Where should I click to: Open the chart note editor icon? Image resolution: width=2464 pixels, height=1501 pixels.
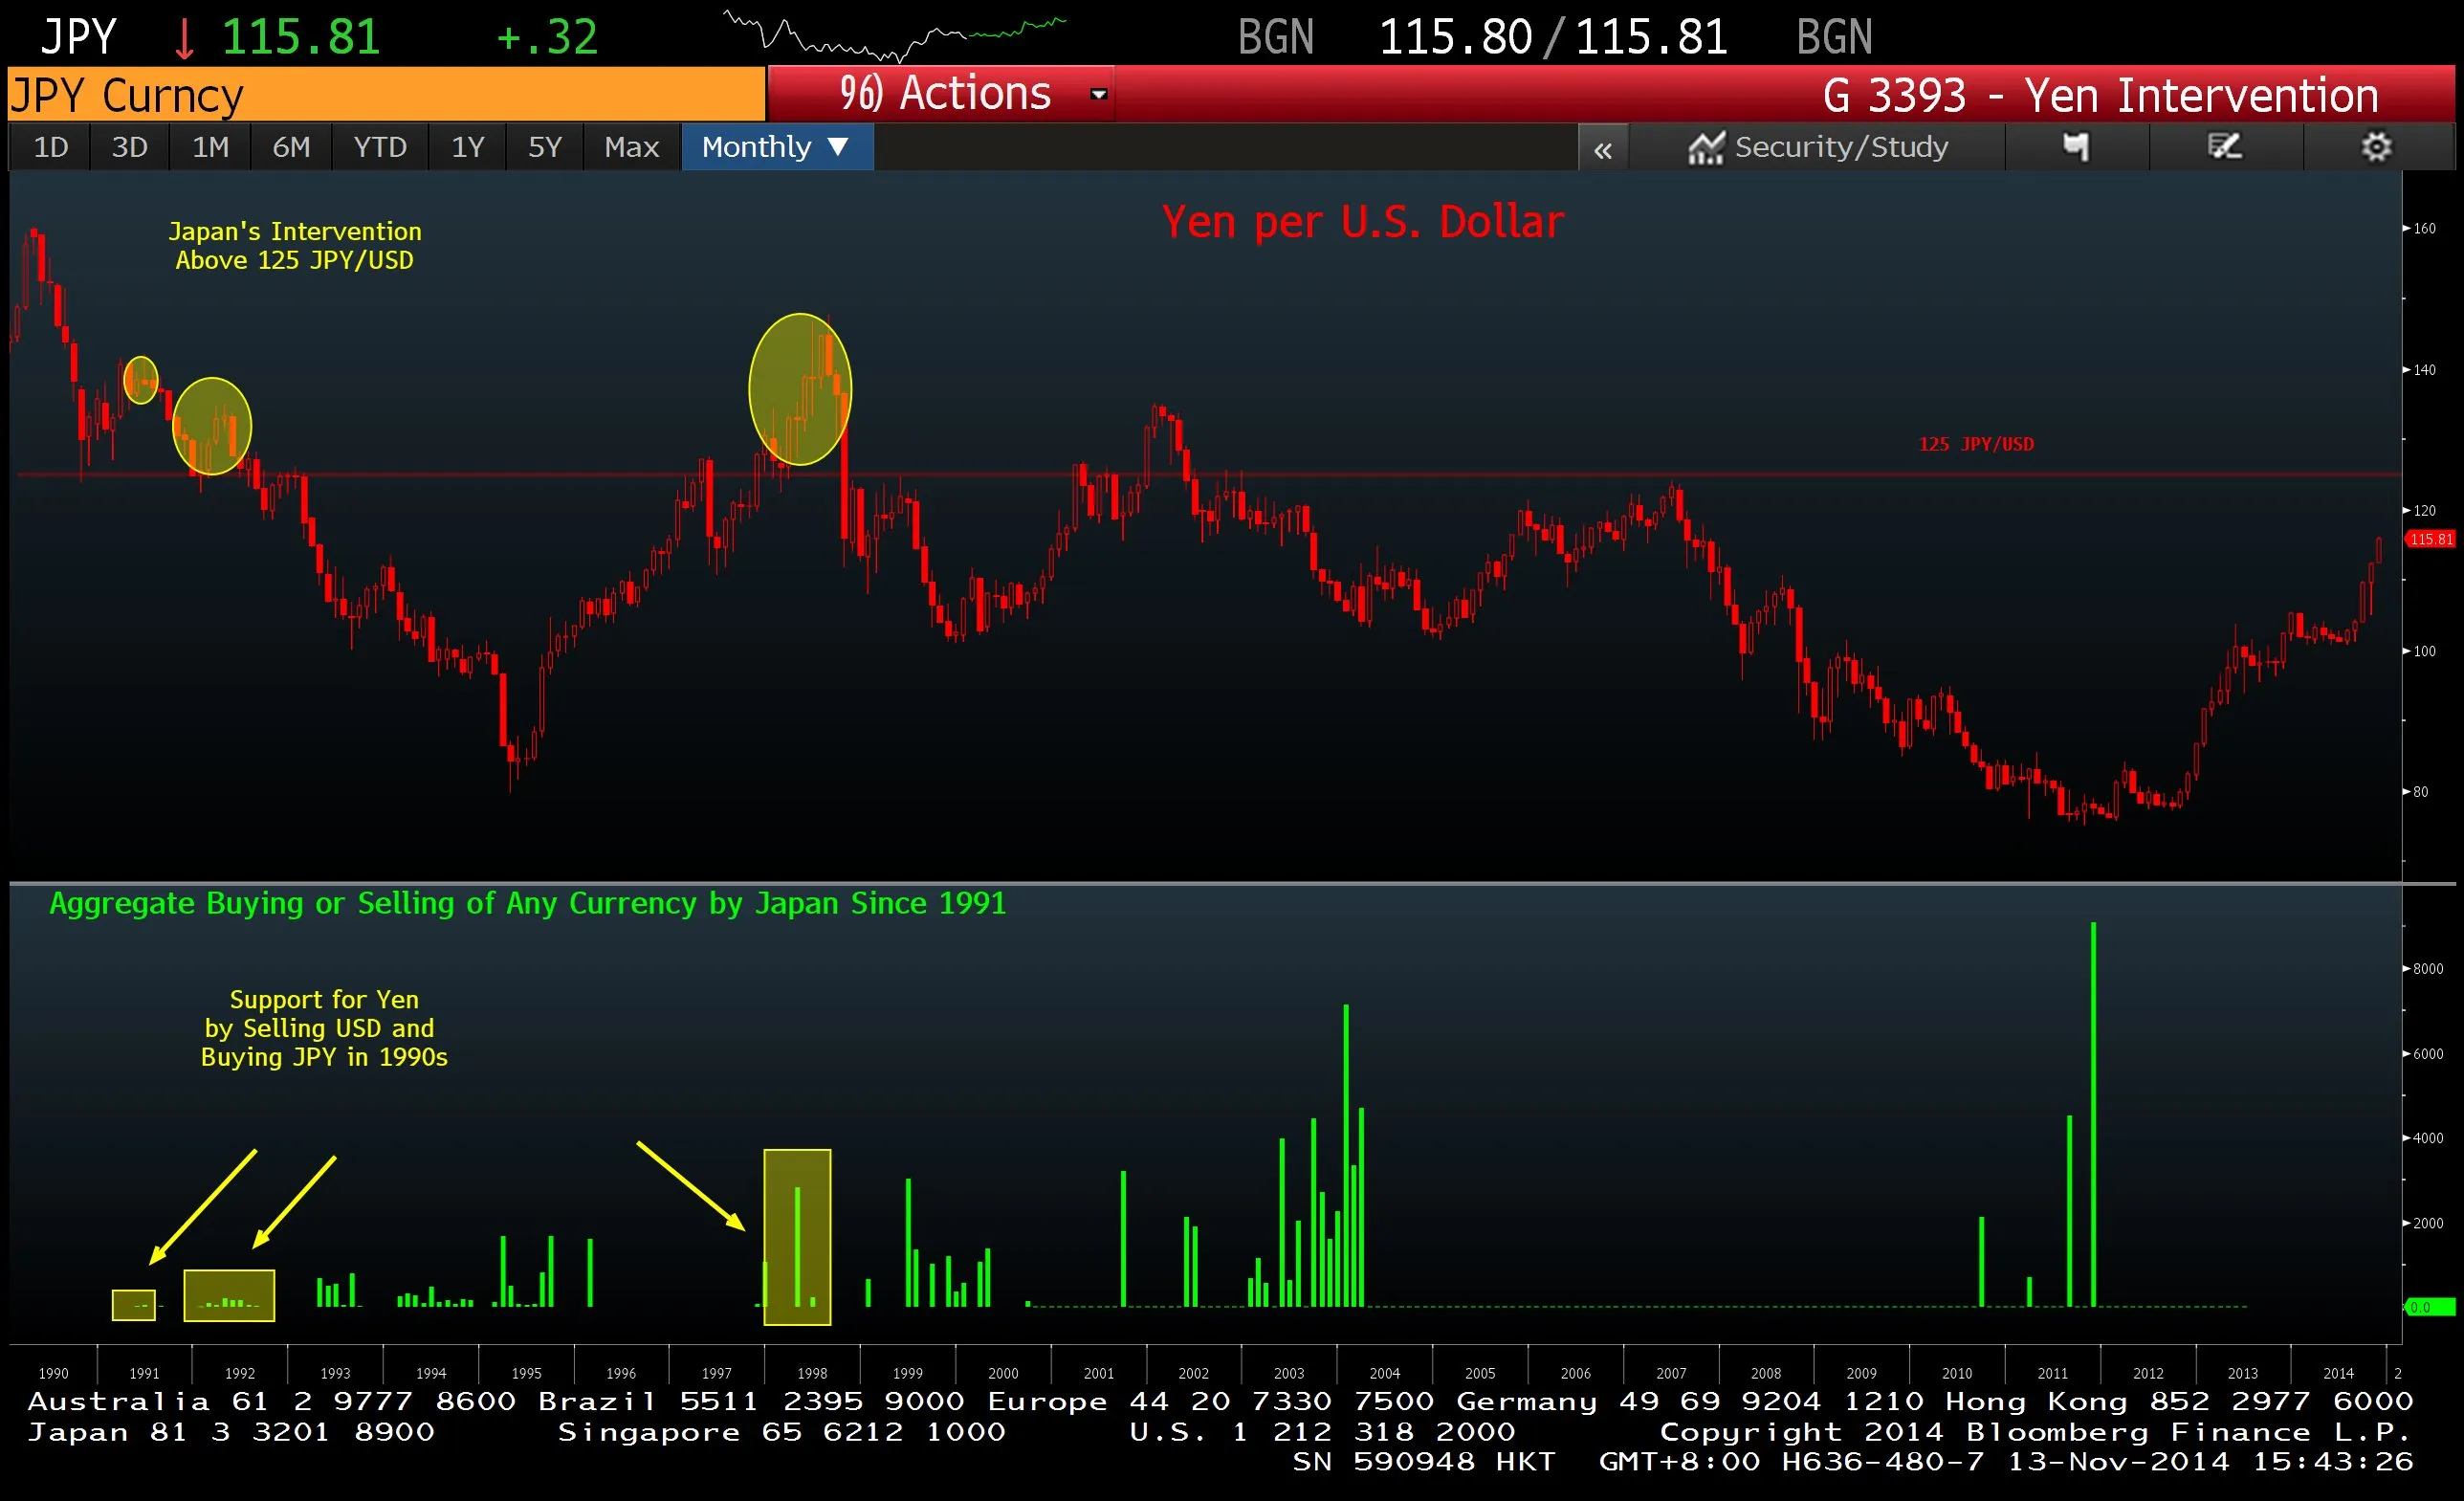pyautogui.click(x=2226, y=146)
